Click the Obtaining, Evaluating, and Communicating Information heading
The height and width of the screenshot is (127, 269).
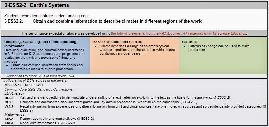point(40,44)
